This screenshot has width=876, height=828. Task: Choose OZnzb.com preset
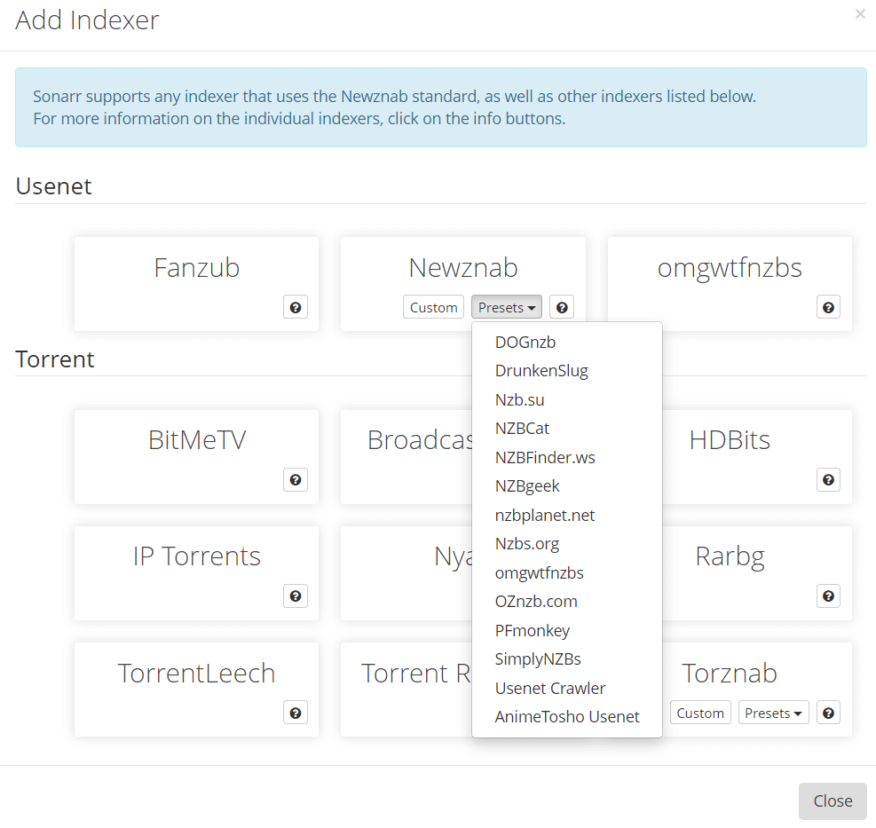pos(567,602)
